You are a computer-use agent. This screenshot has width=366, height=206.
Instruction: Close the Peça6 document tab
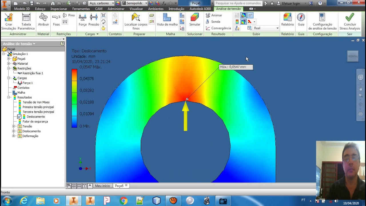click(x=126, y=186)
